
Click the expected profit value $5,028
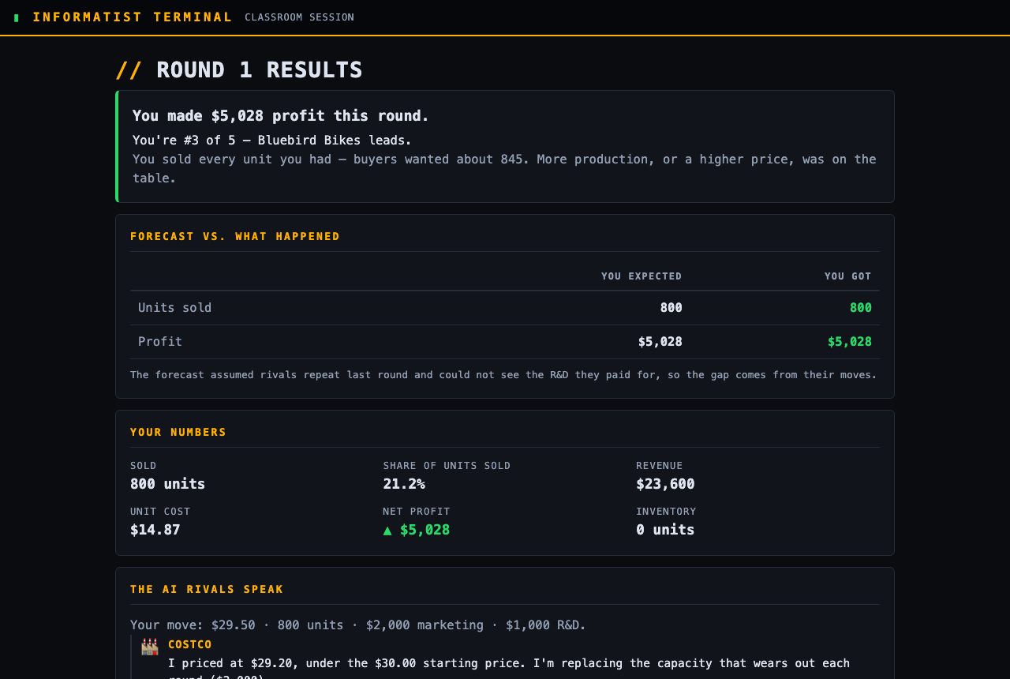pos(660,342)
